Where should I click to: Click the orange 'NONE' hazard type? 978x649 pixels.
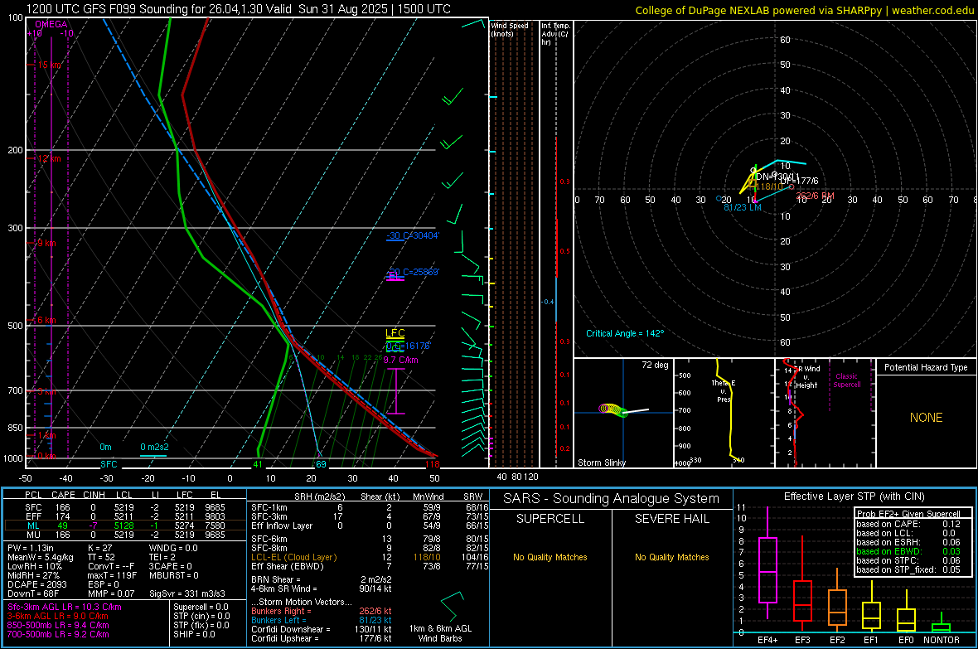pyautogui.click(x=926, y=418)
